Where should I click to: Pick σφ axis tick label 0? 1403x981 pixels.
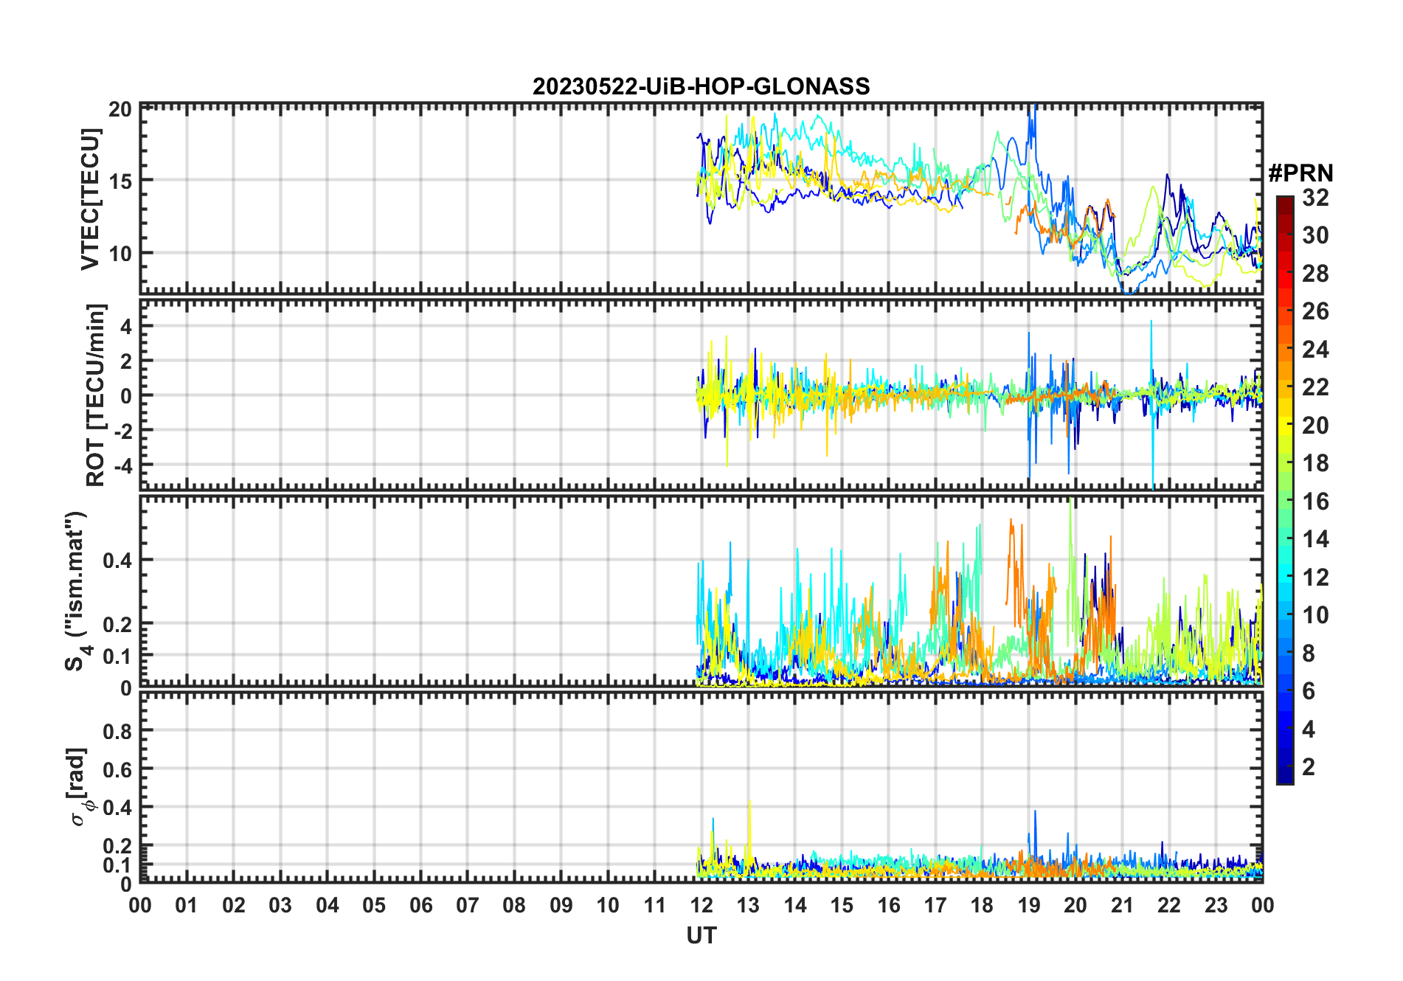click(x=126, y=884)
